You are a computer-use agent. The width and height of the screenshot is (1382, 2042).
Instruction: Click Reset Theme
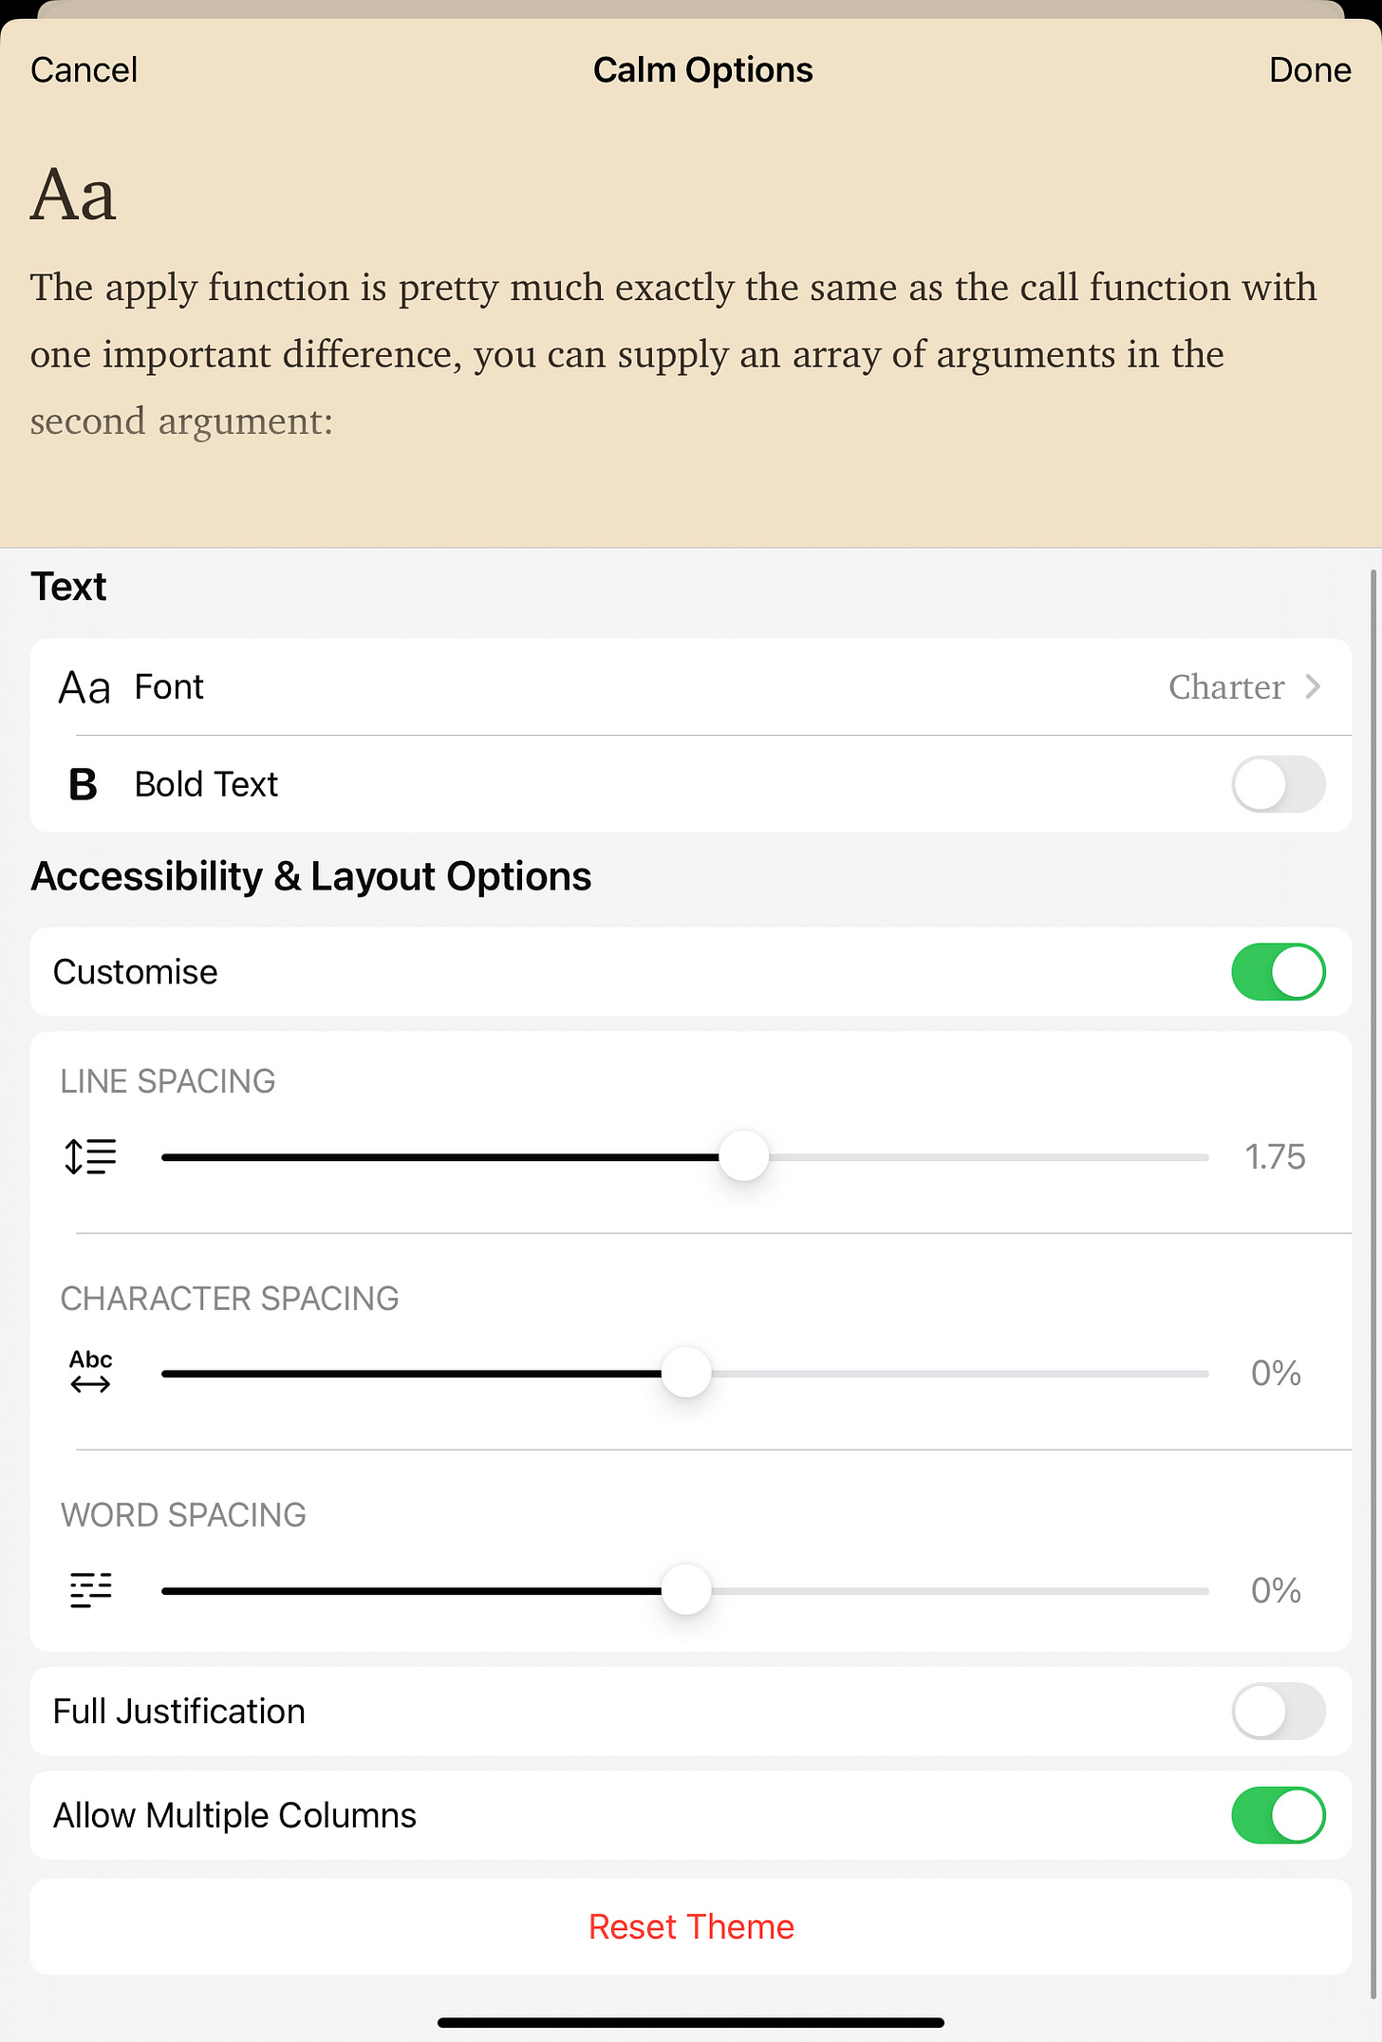click(691, 1927)
